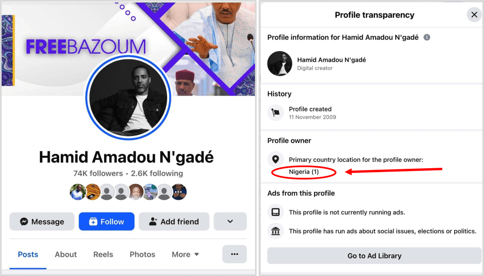The image size is (484, 276).
Task: Click the info icon beside profile information
Action: pos(427,37)
